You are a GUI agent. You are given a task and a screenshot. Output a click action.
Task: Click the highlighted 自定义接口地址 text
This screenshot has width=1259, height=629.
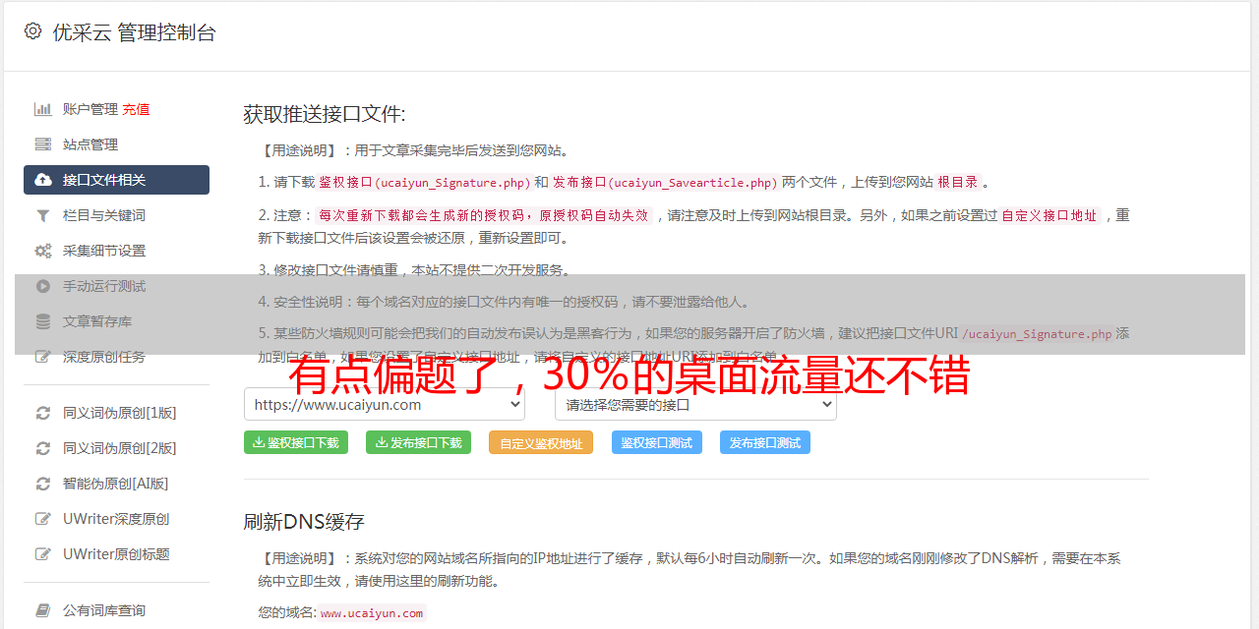1049,215
